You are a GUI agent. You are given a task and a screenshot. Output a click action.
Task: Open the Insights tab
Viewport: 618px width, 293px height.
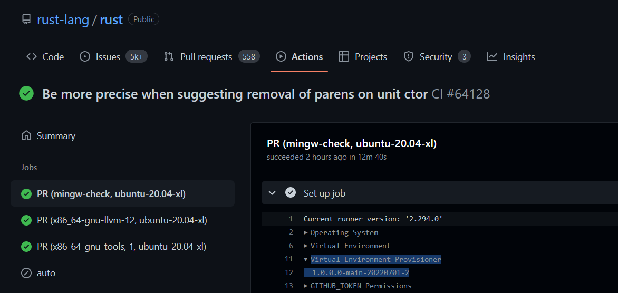[x=511, y=57]
